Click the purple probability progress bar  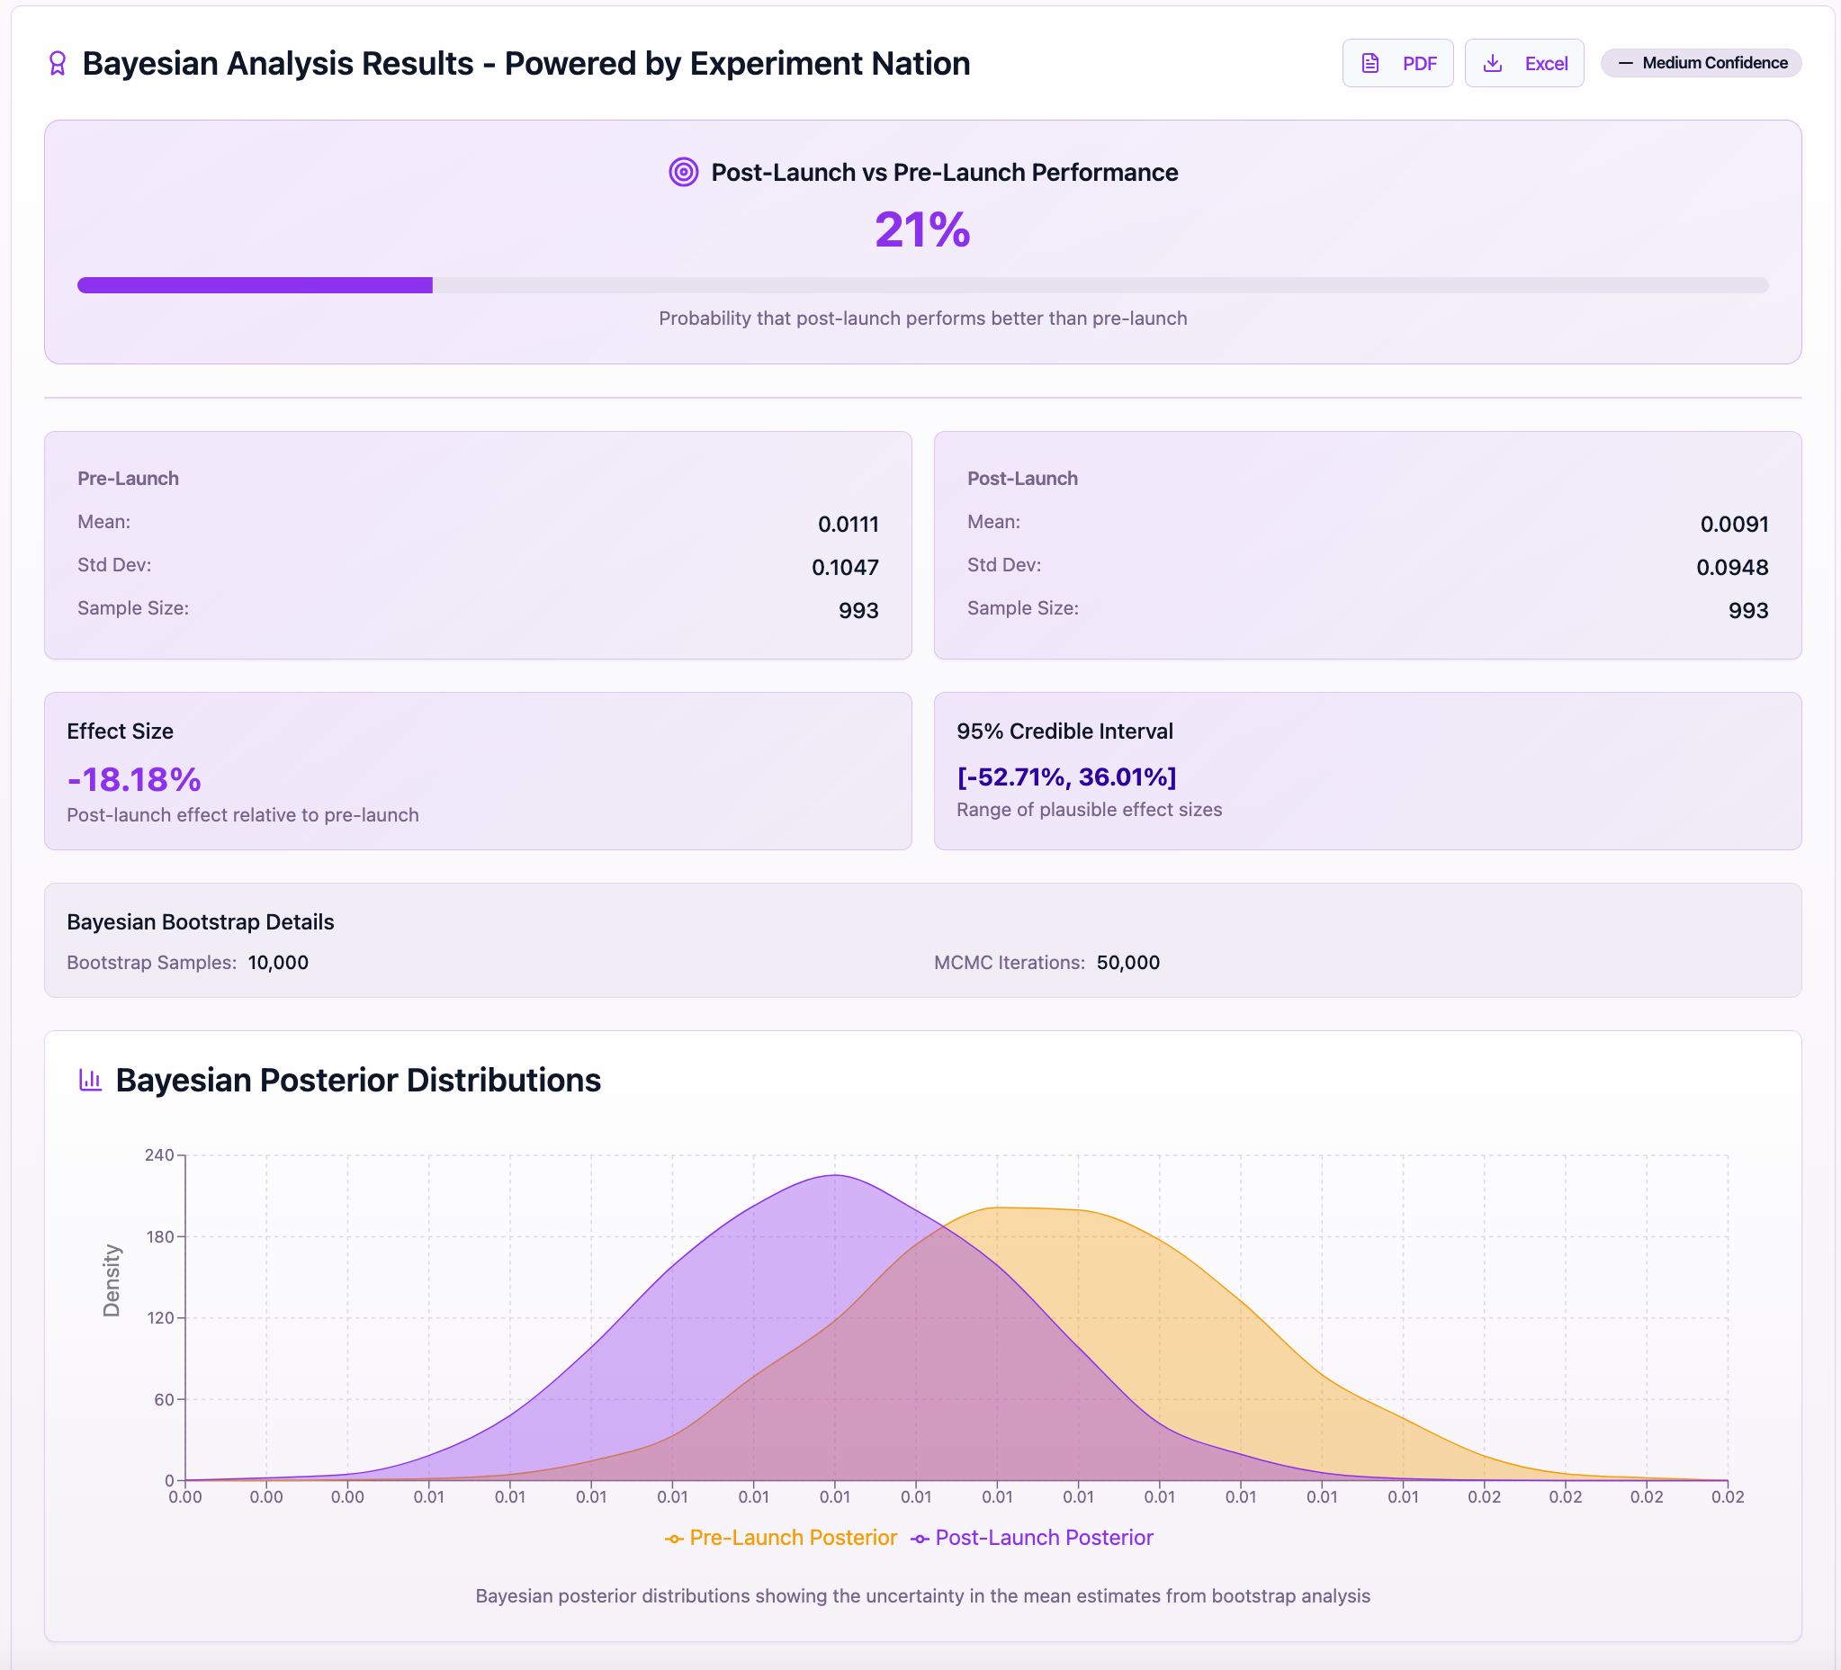[x=255, y=286]
